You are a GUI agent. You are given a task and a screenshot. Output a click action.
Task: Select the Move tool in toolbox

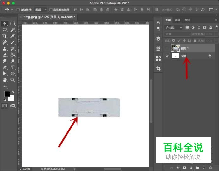[x=4, y=24]
